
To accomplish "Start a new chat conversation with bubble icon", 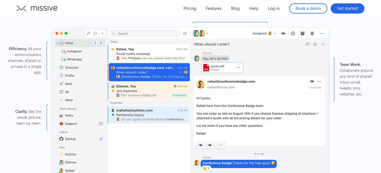I will [95, 34].
